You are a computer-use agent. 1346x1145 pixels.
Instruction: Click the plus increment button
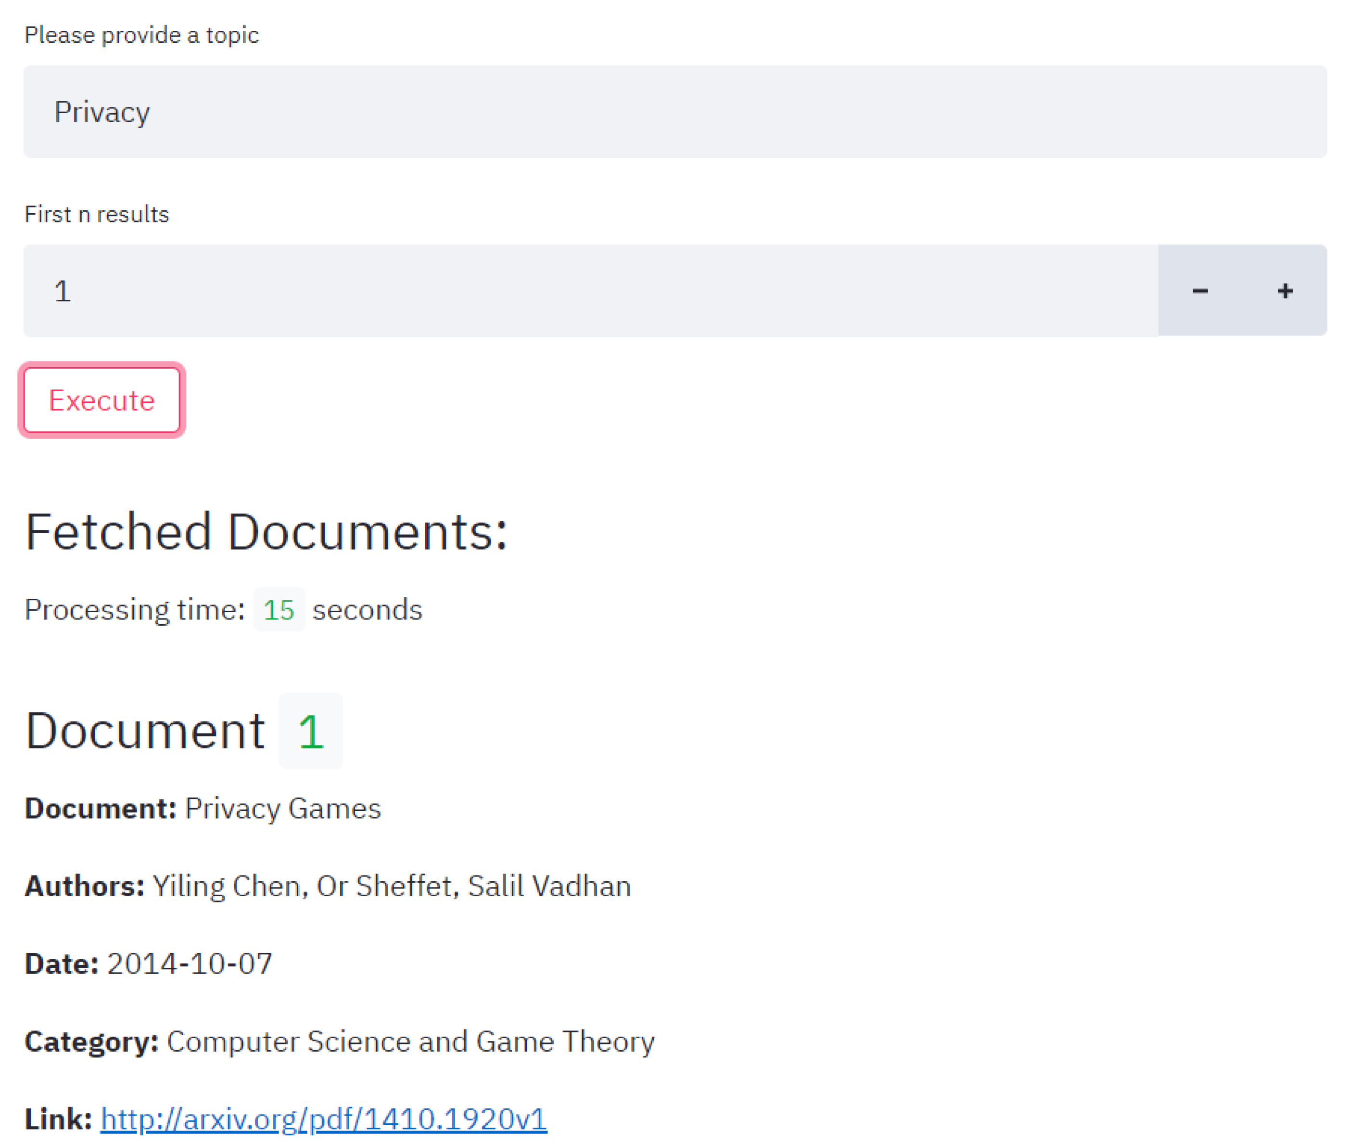(x=1284, y=290)
